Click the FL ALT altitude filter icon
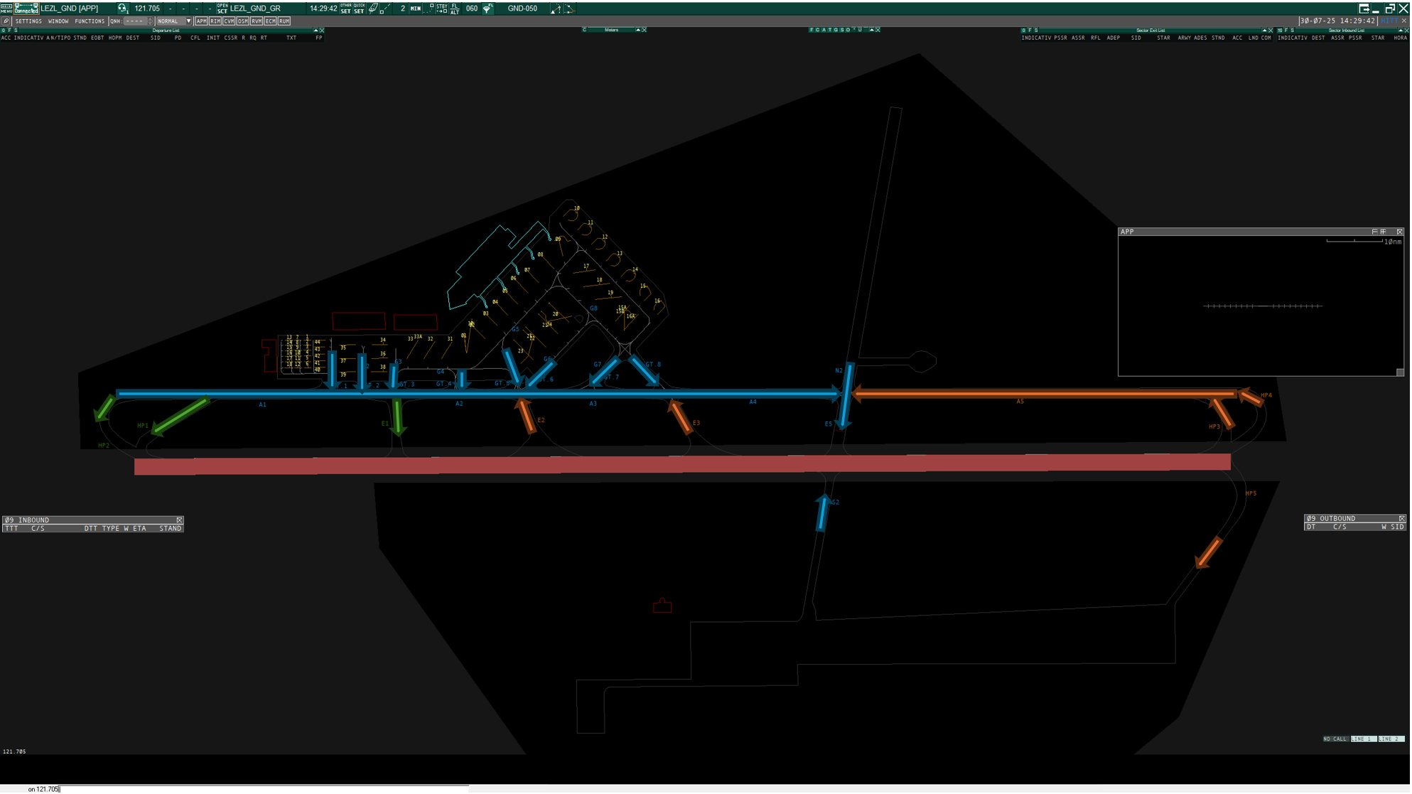The image size is (1412, 794). click(x=456, y=9)
